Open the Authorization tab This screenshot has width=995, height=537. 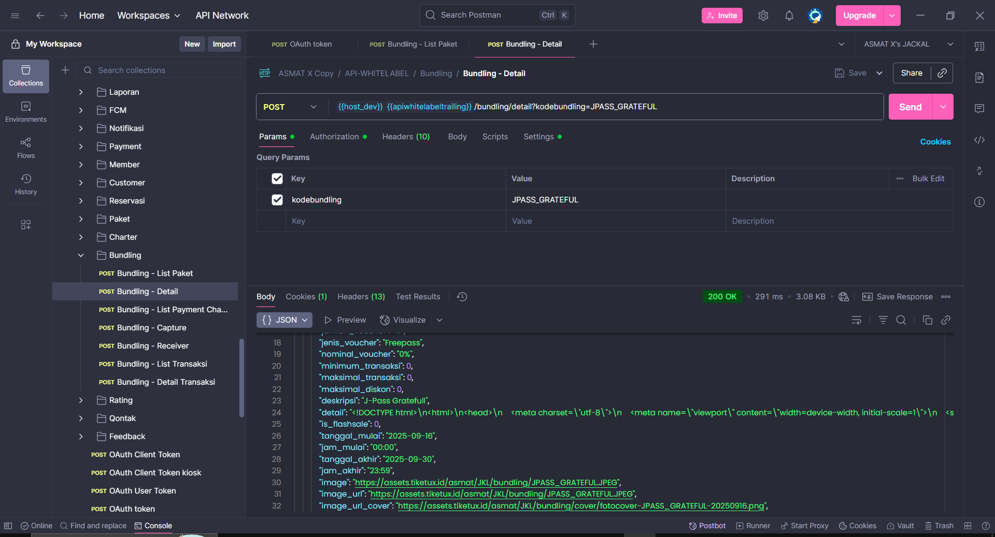tap(338, 137)
